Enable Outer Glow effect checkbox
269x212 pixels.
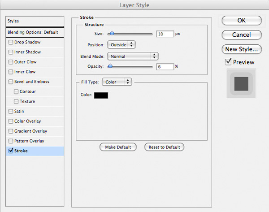(x=11, y=62)
